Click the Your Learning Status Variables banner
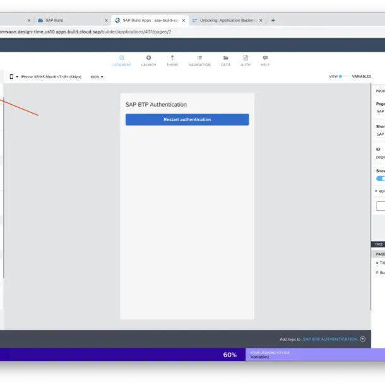Screen dimensions: 385x385 (315, 355)
